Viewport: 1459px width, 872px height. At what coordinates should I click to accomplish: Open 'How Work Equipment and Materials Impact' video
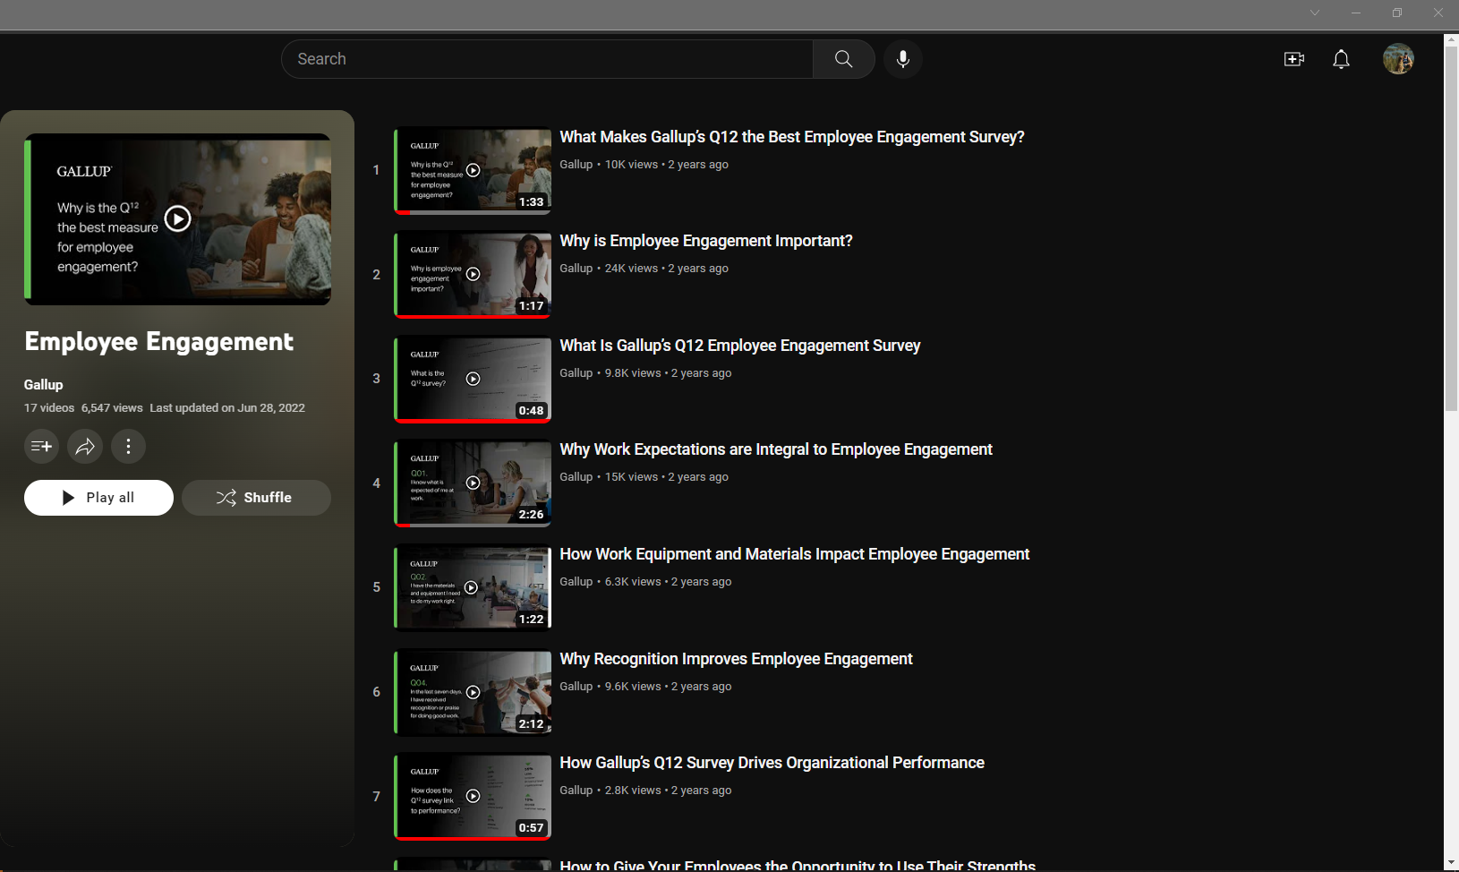[794, 554]
